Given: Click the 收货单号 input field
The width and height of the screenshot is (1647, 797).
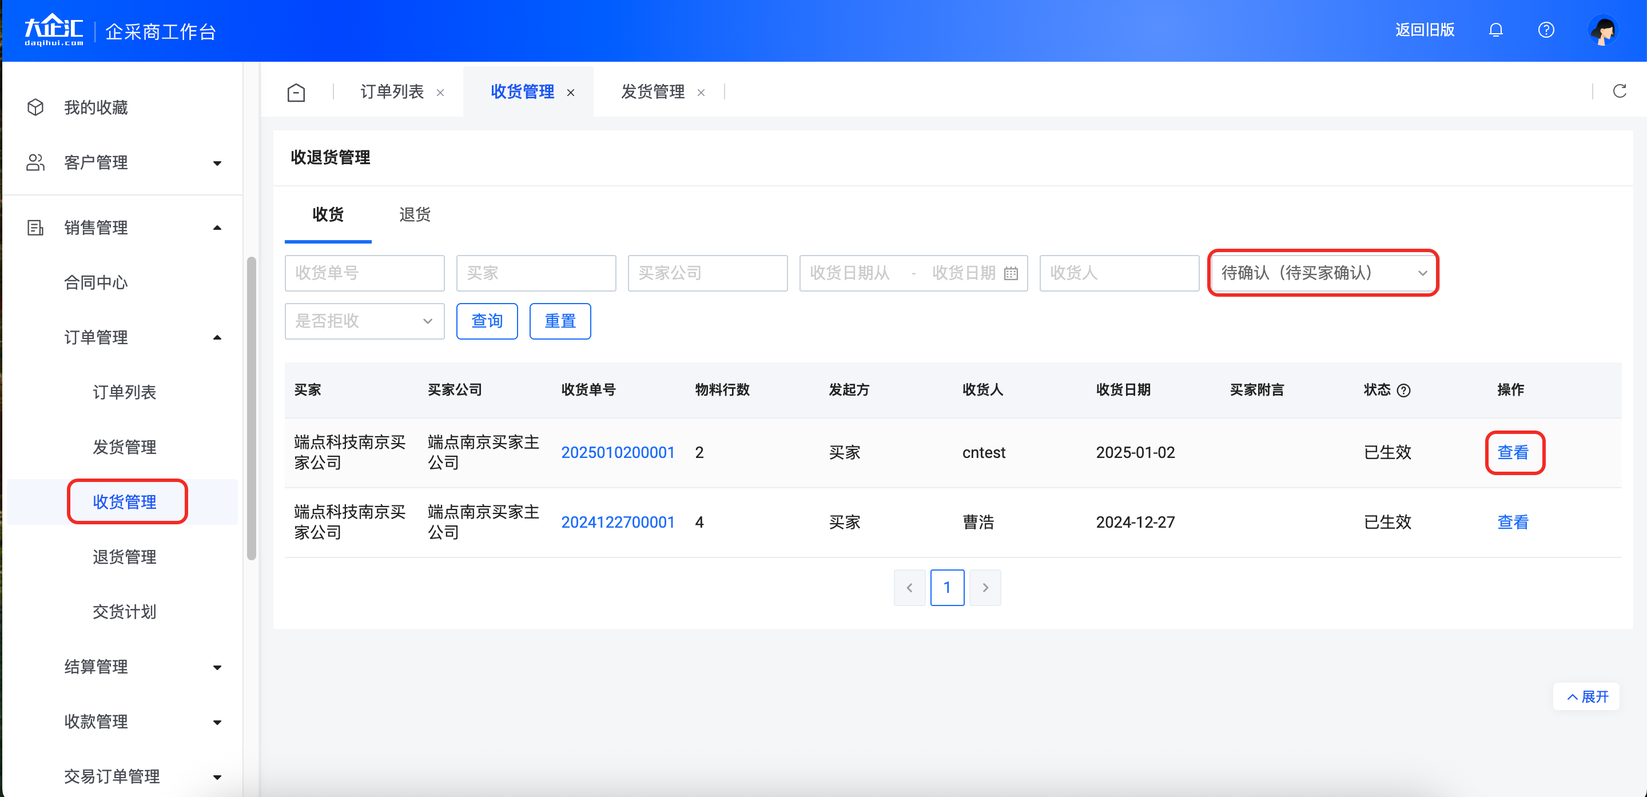Looking at the screenshot, I should 364,273.
